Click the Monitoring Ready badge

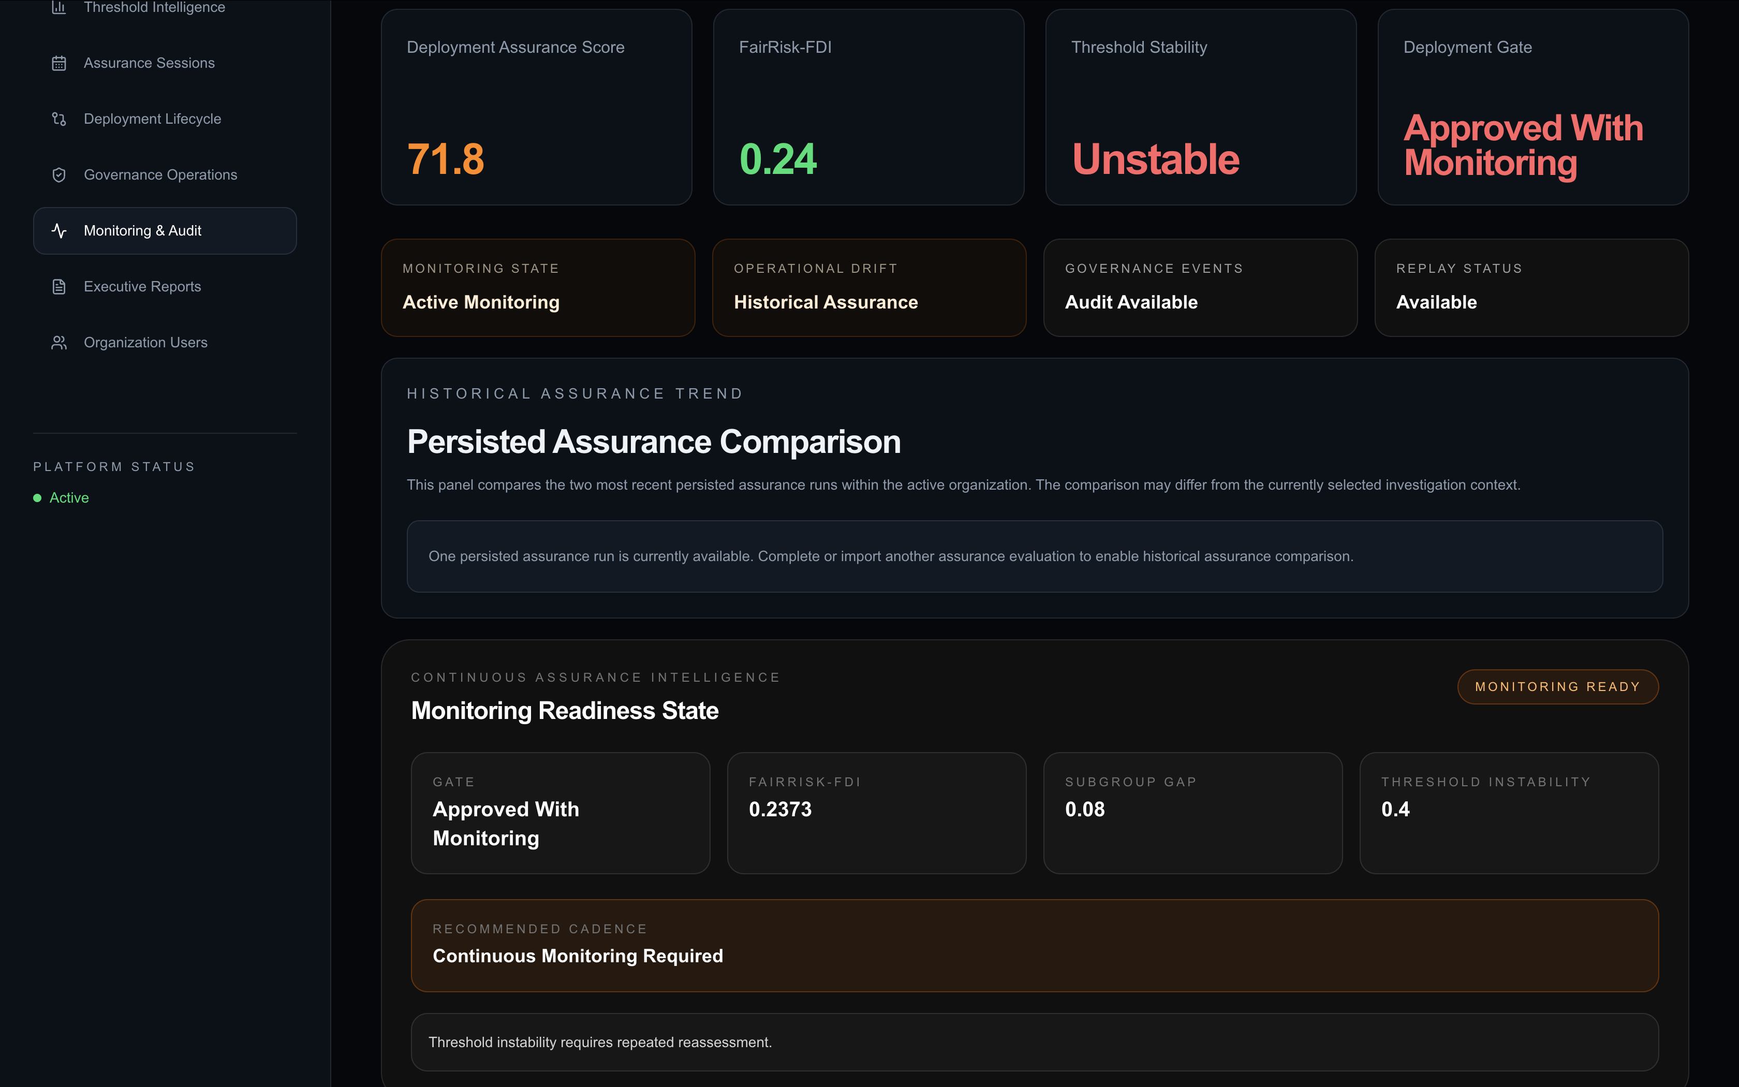pyautogui.click(x=1557, y=686)
